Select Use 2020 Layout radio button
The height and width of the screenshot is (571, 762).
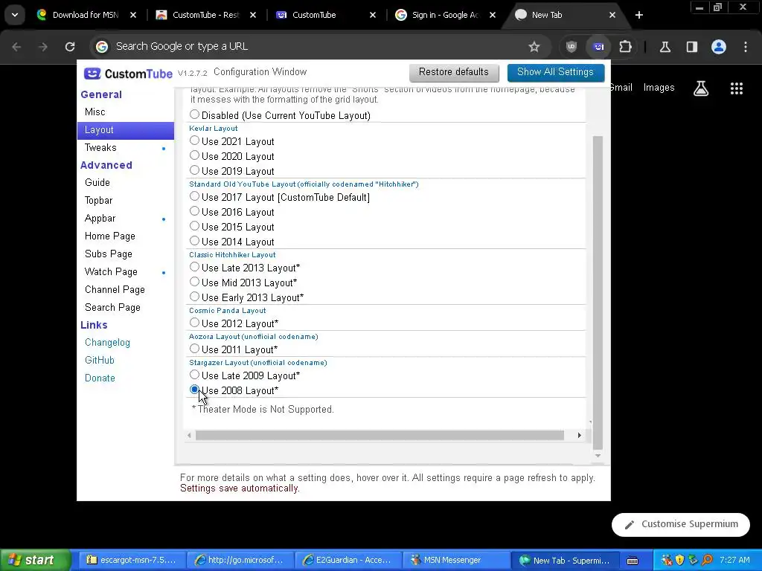coord(194,155)
